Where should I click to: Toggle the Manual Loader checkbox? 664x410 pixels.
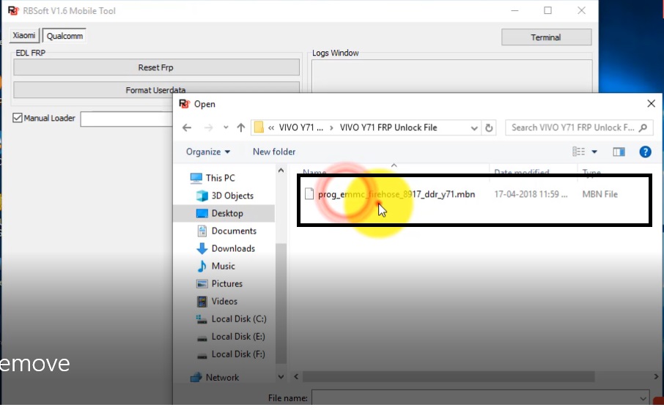tap(18, 118)
